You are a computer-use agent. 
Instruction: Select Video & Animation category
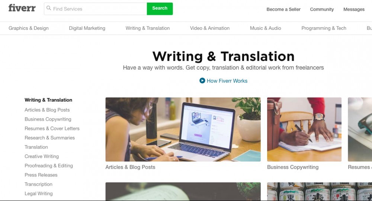[210, 28]
